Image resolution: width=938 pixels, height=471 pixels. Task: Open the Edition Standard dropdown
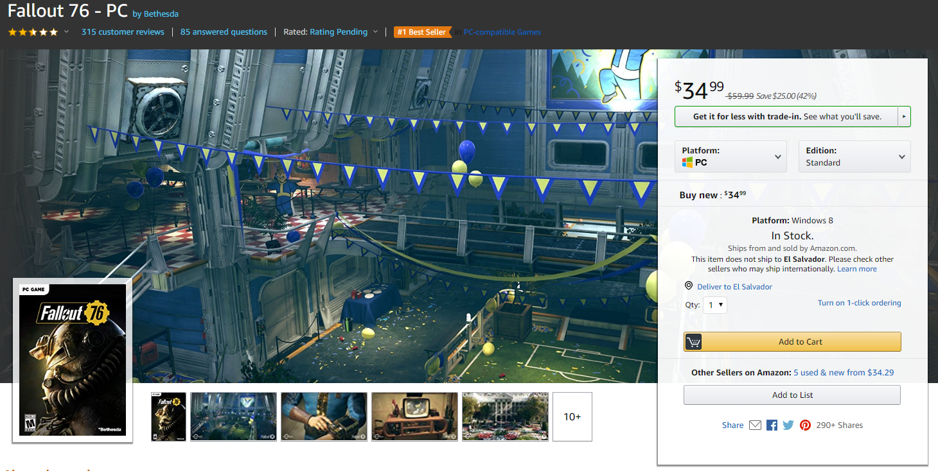pos(854,157)
